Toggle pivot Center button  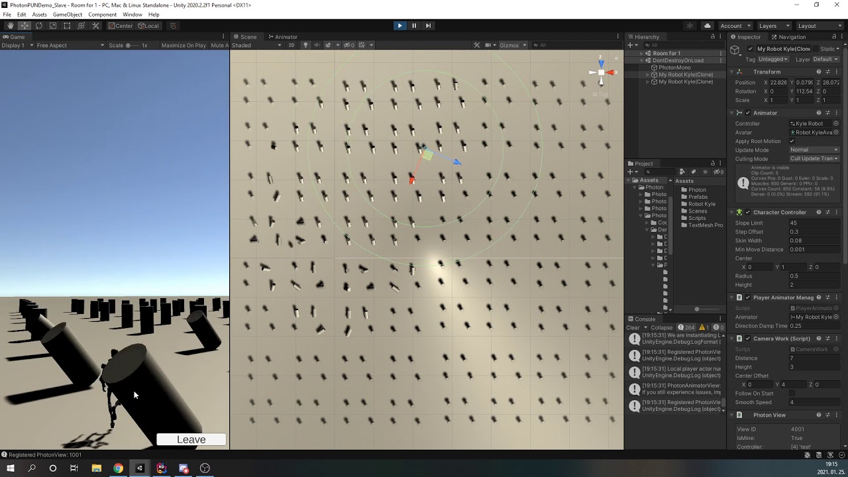(121, 26)
